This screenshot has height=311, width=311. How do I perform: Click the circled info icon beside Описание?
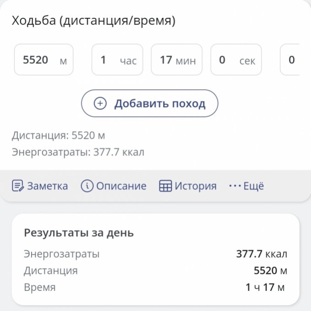point(87,186)
